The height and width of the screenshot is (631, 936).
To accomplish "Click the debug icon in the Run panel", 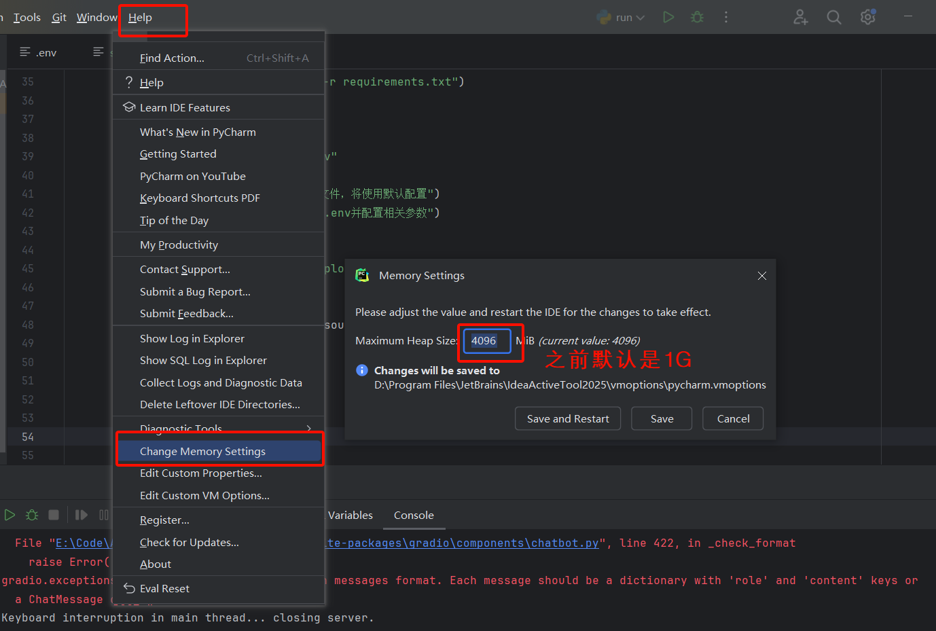I will coord(32,515).
